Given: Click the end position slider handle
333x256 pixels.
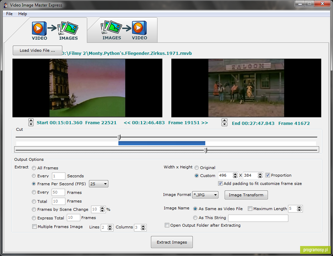Looking at the screenshot, I should coord(206,150).
